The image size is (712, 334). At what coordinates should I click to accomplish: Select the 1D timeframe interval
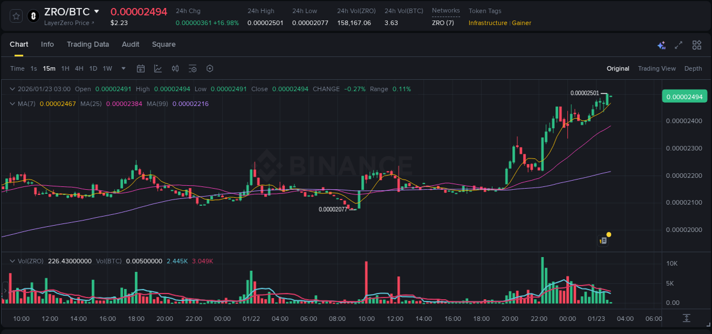(93, 68)
